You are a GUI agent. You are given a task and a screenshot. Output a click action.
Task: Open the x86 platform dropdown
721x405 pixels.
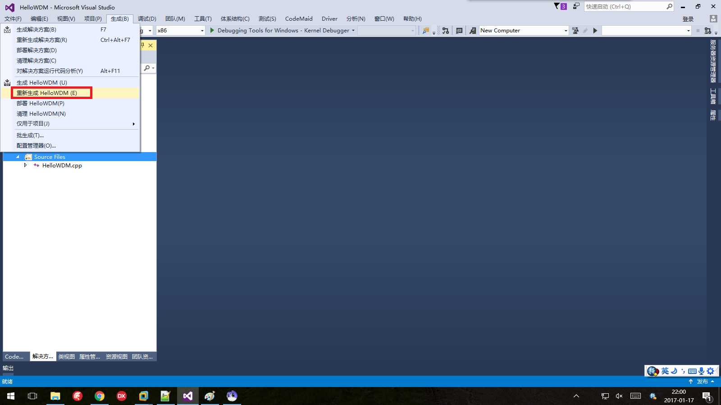click(202, 31)
